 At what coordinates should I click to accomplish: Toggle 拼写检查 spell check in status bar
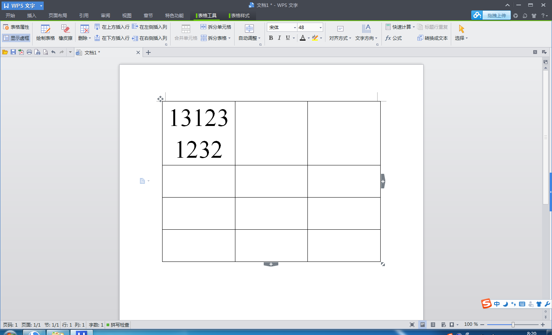pyautogui.click(x=118, y=325)
